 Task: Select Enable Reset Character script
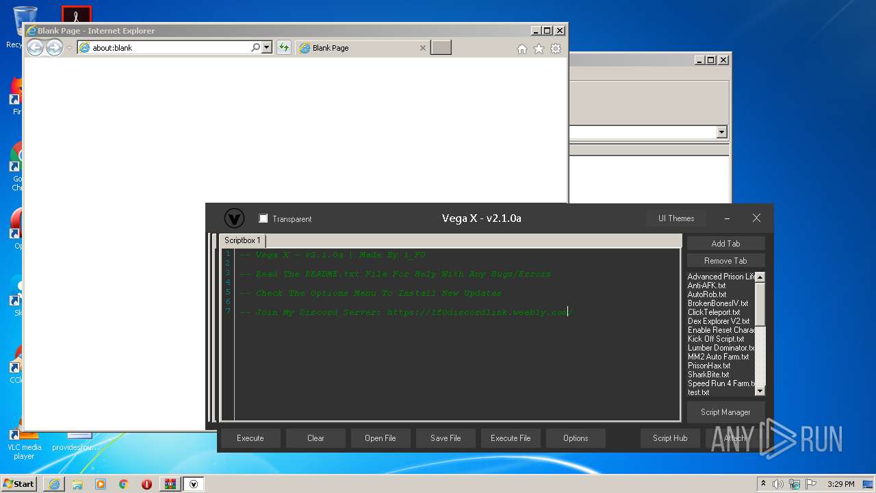721,330
